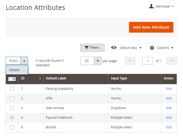Click the current page number field
Viewport: 183px width, 138px height.
148,61
